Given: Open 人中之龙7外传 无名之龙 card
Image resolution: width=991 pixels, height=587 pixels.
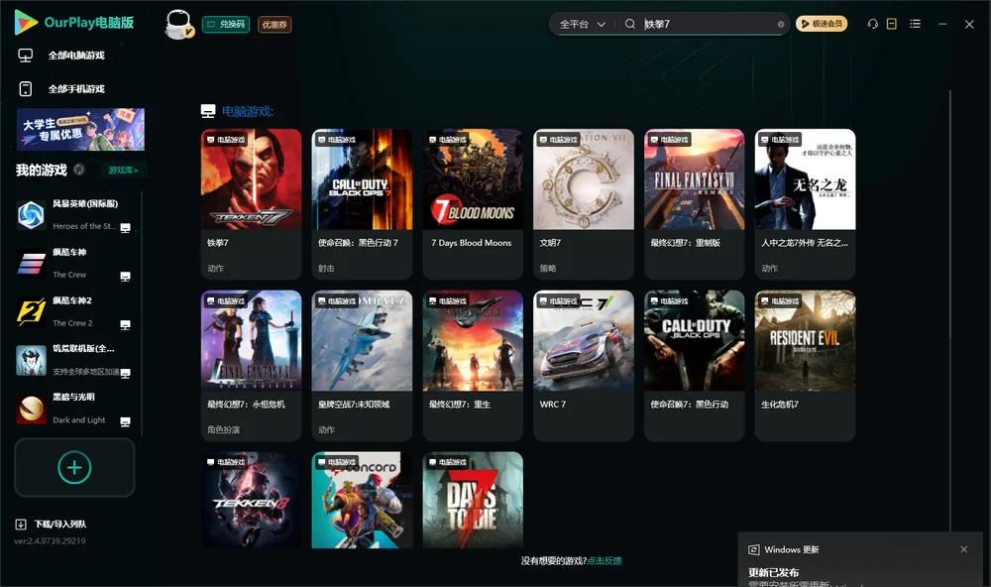Looking at the screenshot, I should (x=805, y=203).
